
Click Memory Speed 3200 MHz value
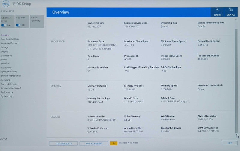[x=166, y=89]
